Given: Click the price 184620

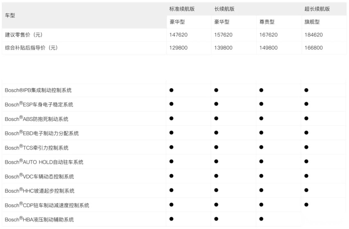Looking at the screenshot, I should (314, 35).
